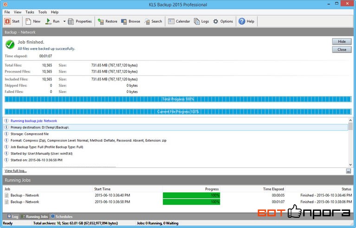356x228 pixels.
Task: Click the Status column header
Action: (x=319, y=189)
